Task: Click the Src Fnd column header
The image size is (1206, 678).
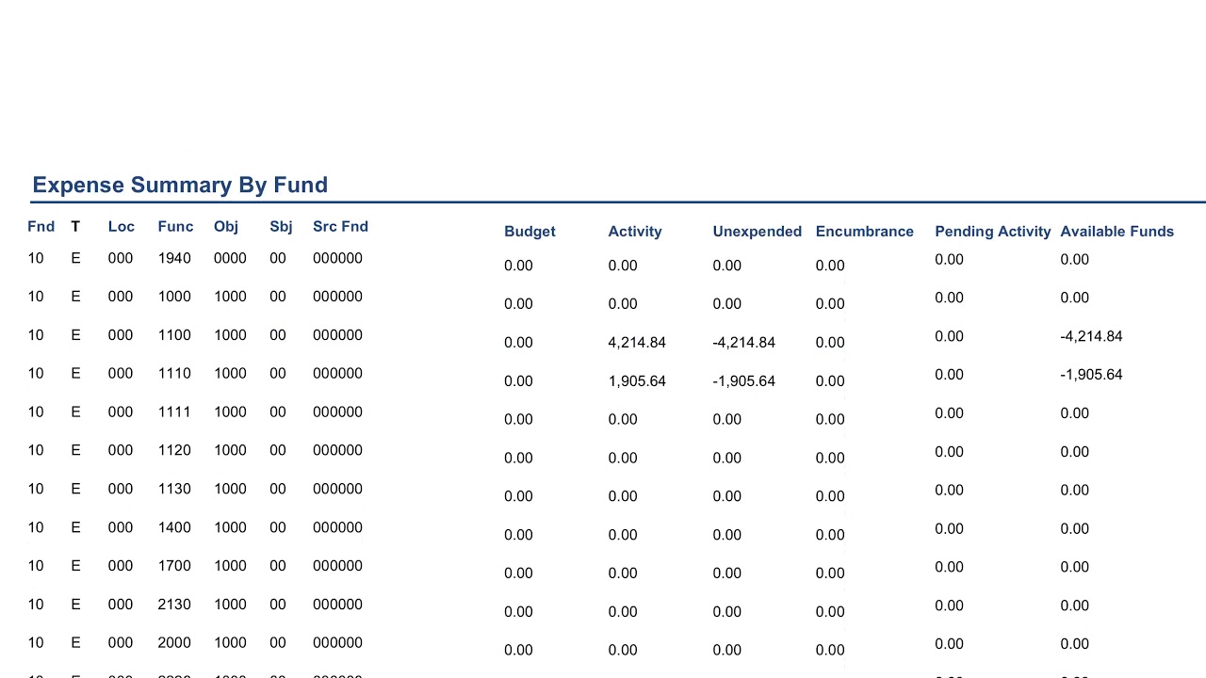Action: click(340, 226)
